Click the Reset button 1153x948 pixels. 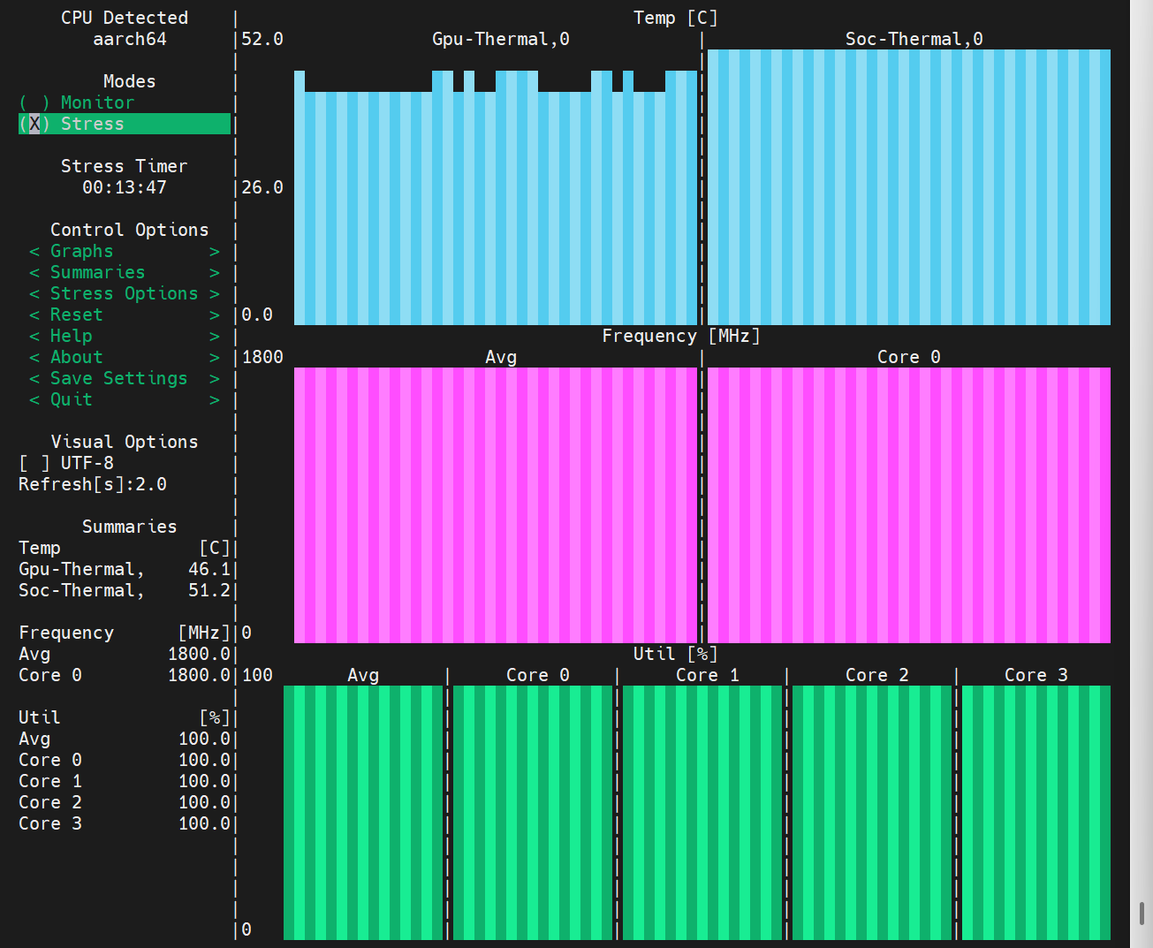(x=125, y=315)
